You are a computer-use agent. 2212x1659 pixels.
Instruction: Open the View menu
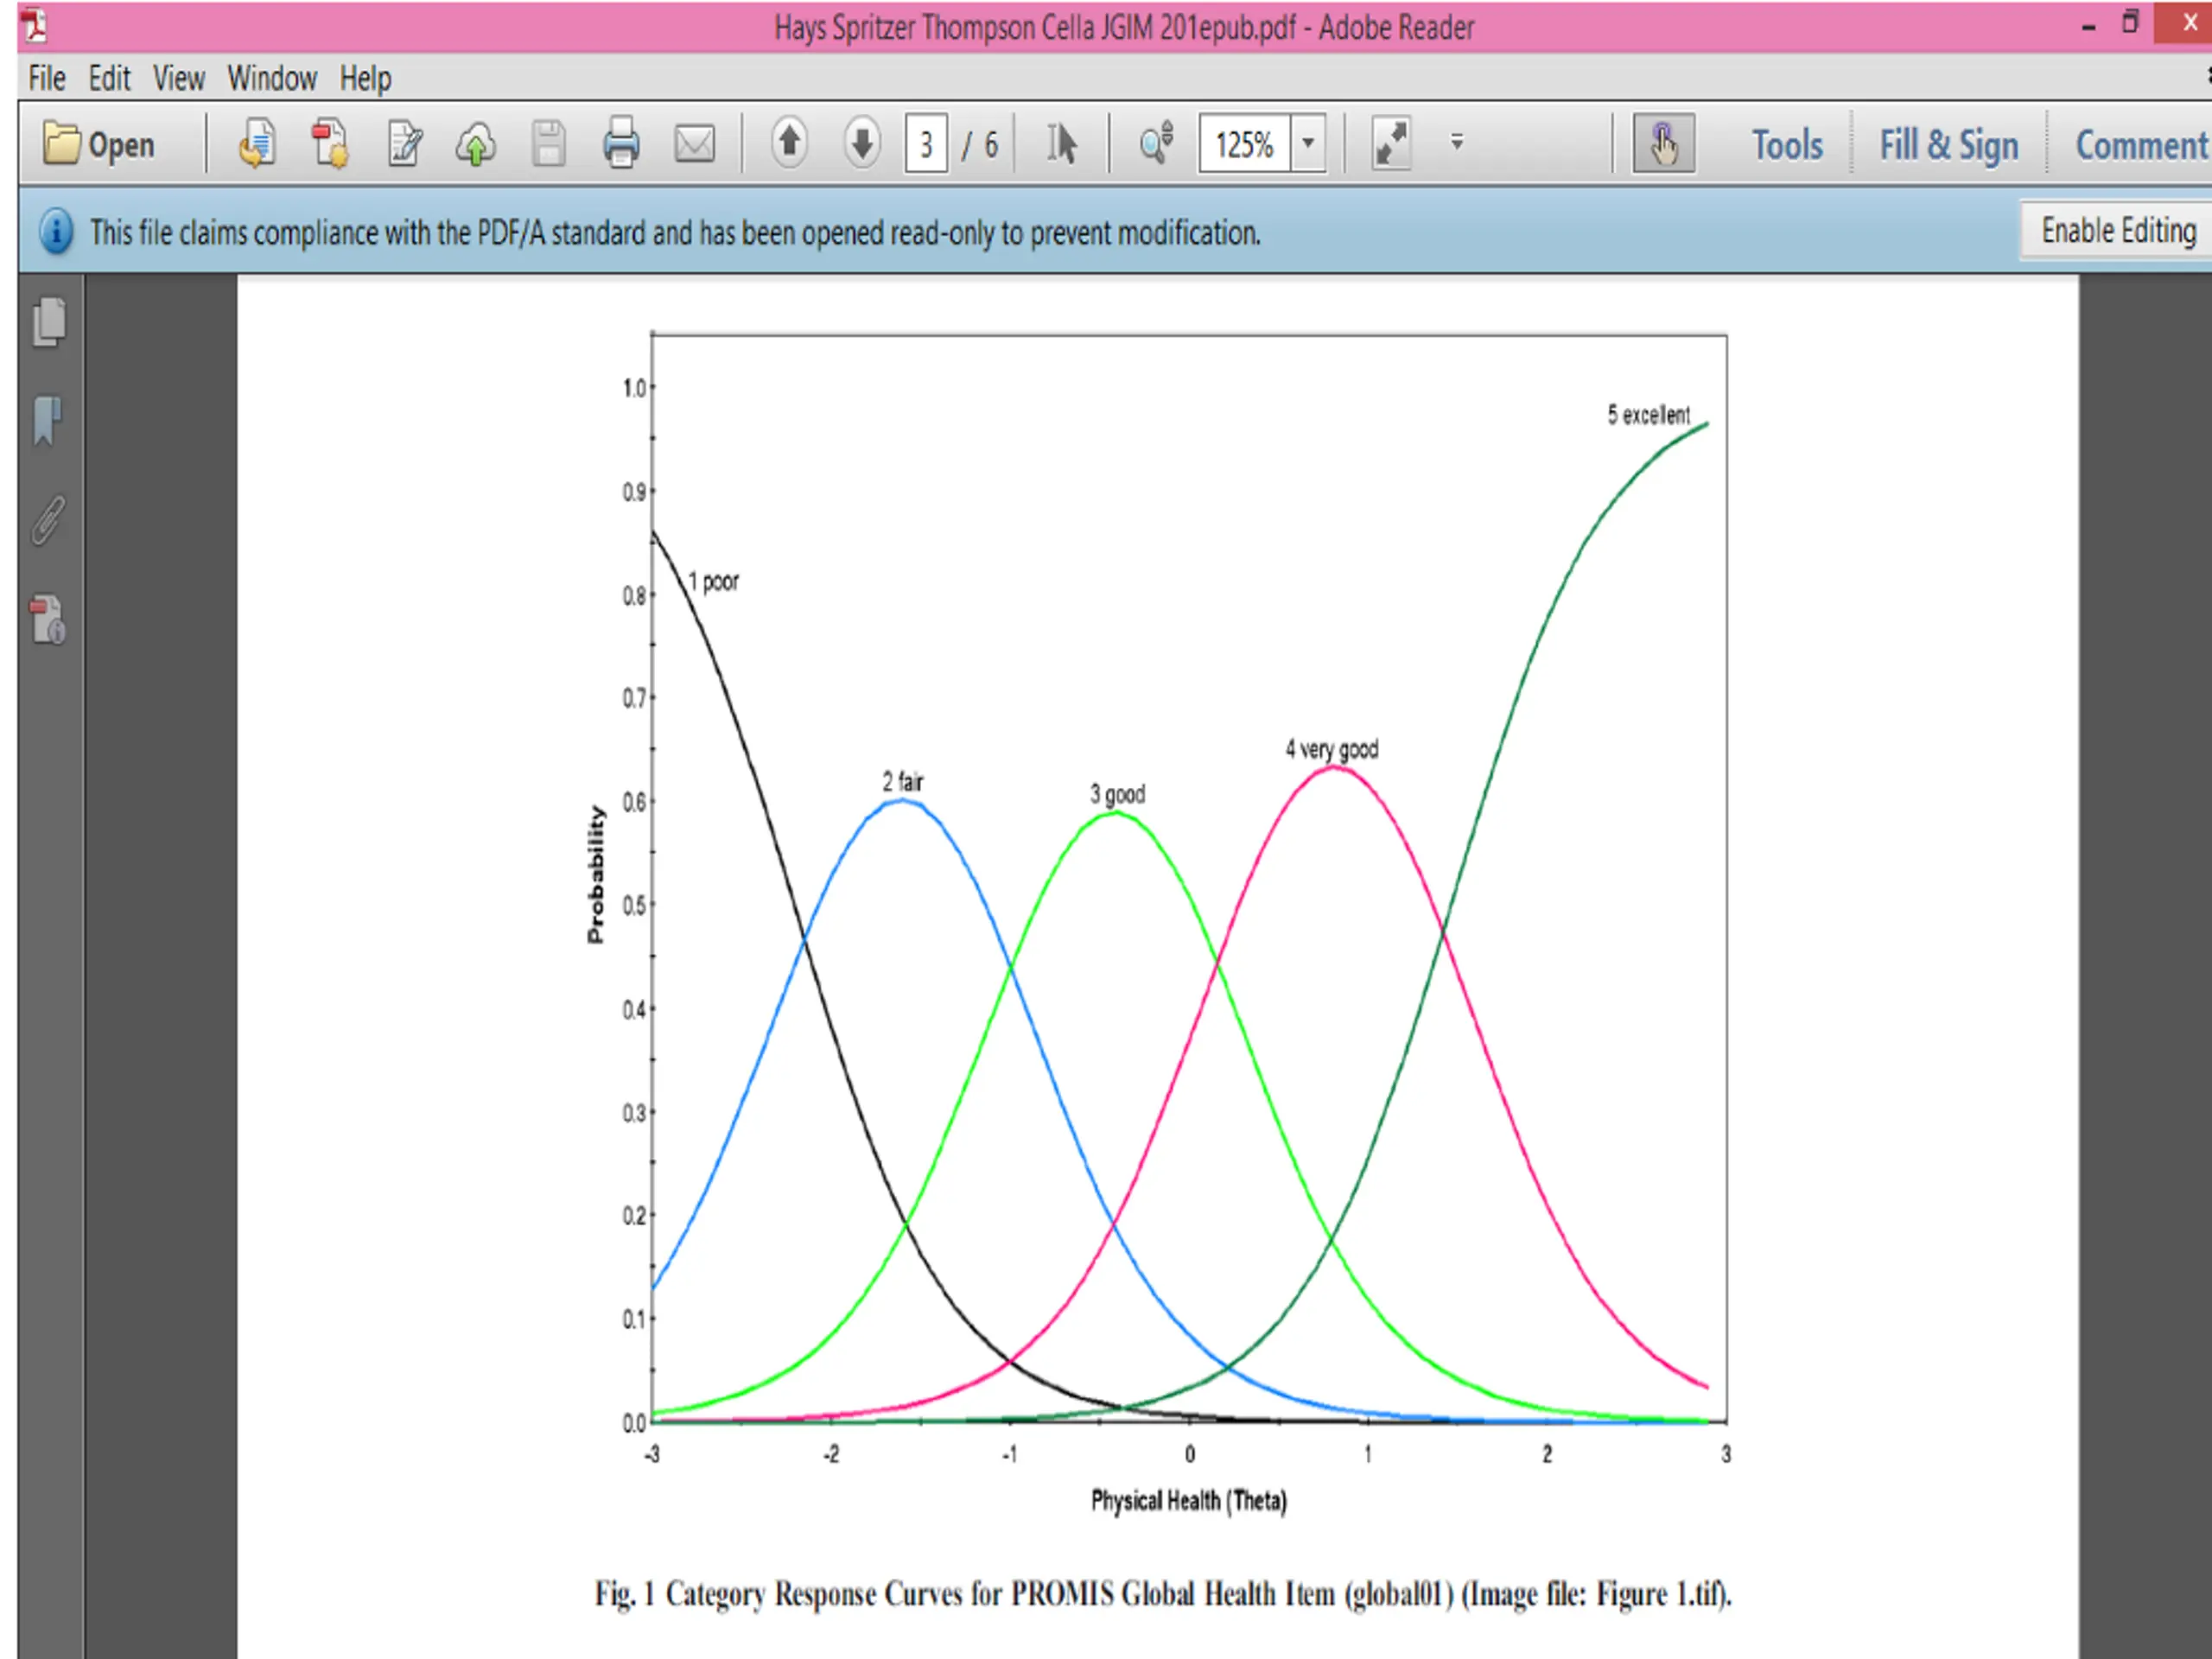(x=179, y=78)
